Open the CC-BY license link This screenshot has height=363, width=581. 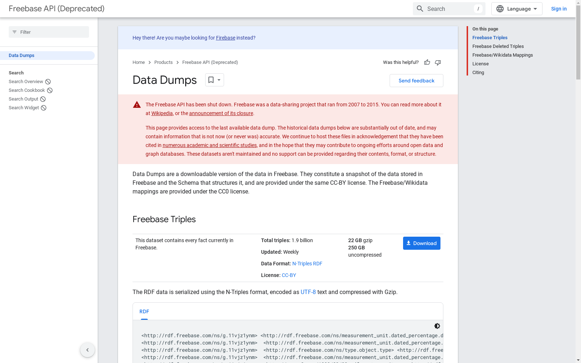click(289, 275)
